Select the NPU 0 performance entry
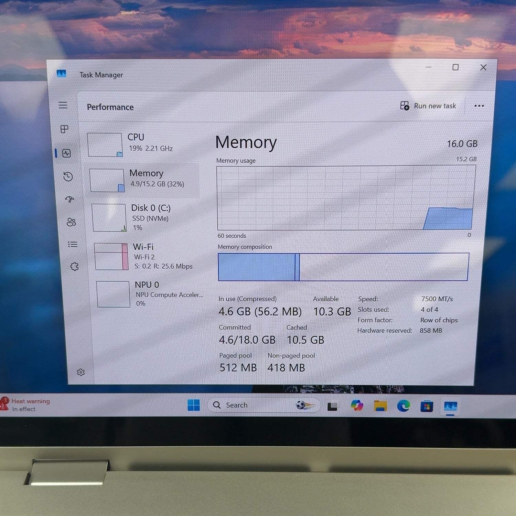Image resolution: width=516 pixels, height=516 pixels. (x=150, y=294)
